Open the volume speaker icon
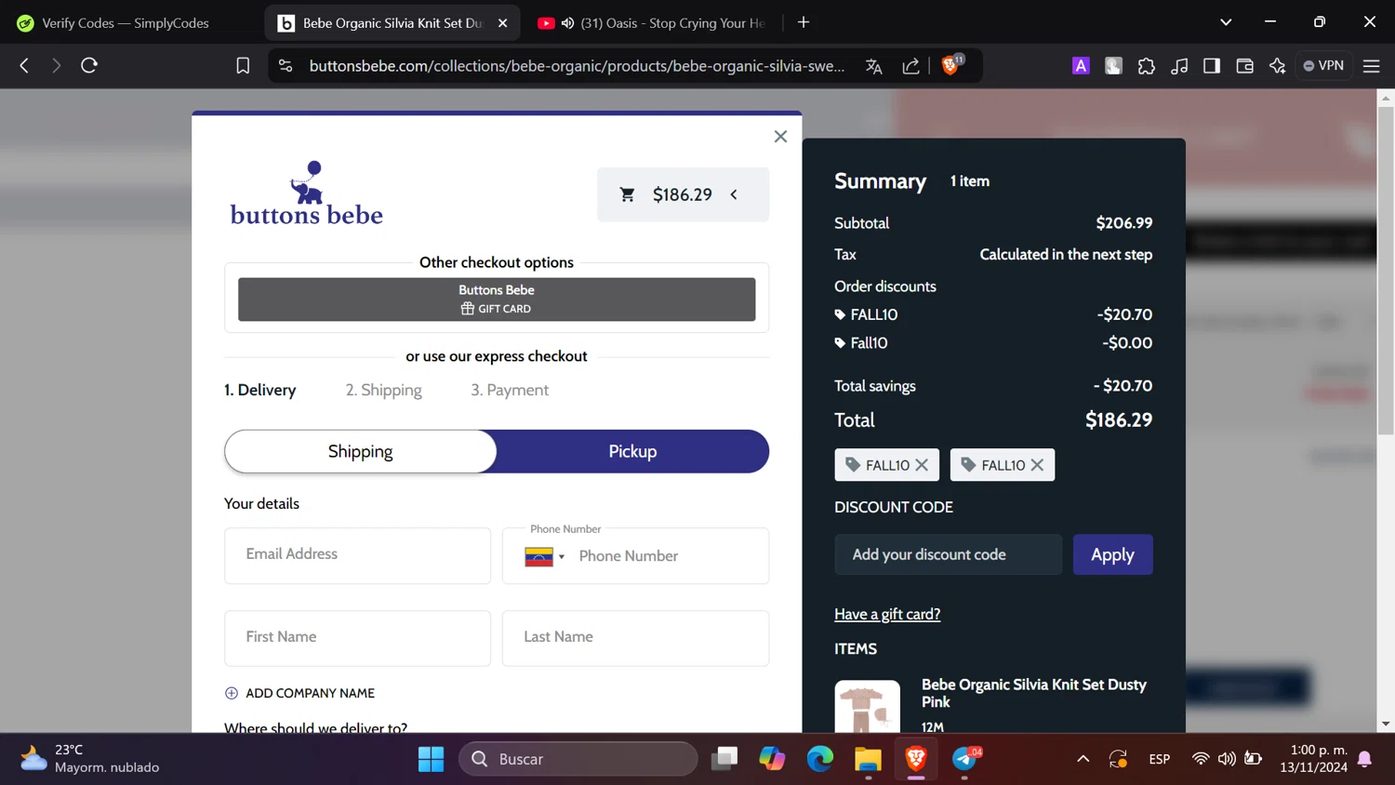 pyautogui.click(x=1227, y=759)
